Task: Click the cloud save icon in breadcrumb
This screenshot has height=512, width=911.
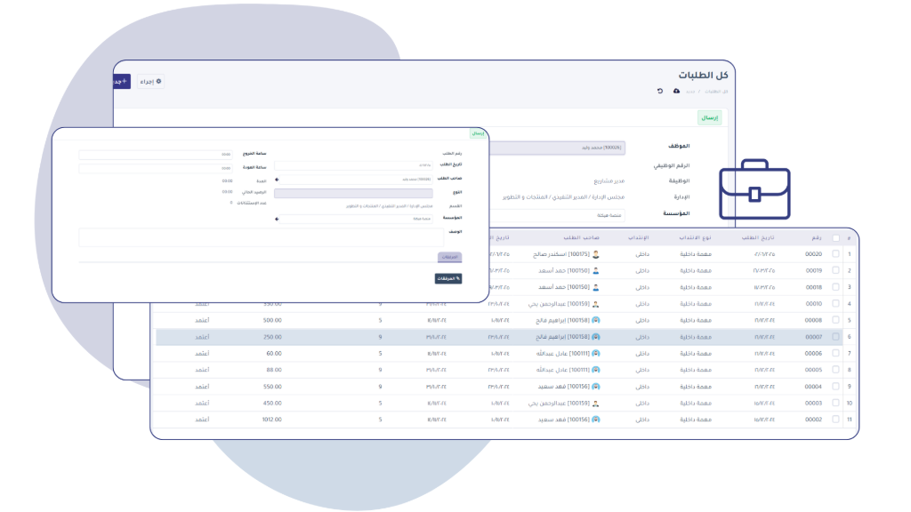Action: [x=676, y=91]
